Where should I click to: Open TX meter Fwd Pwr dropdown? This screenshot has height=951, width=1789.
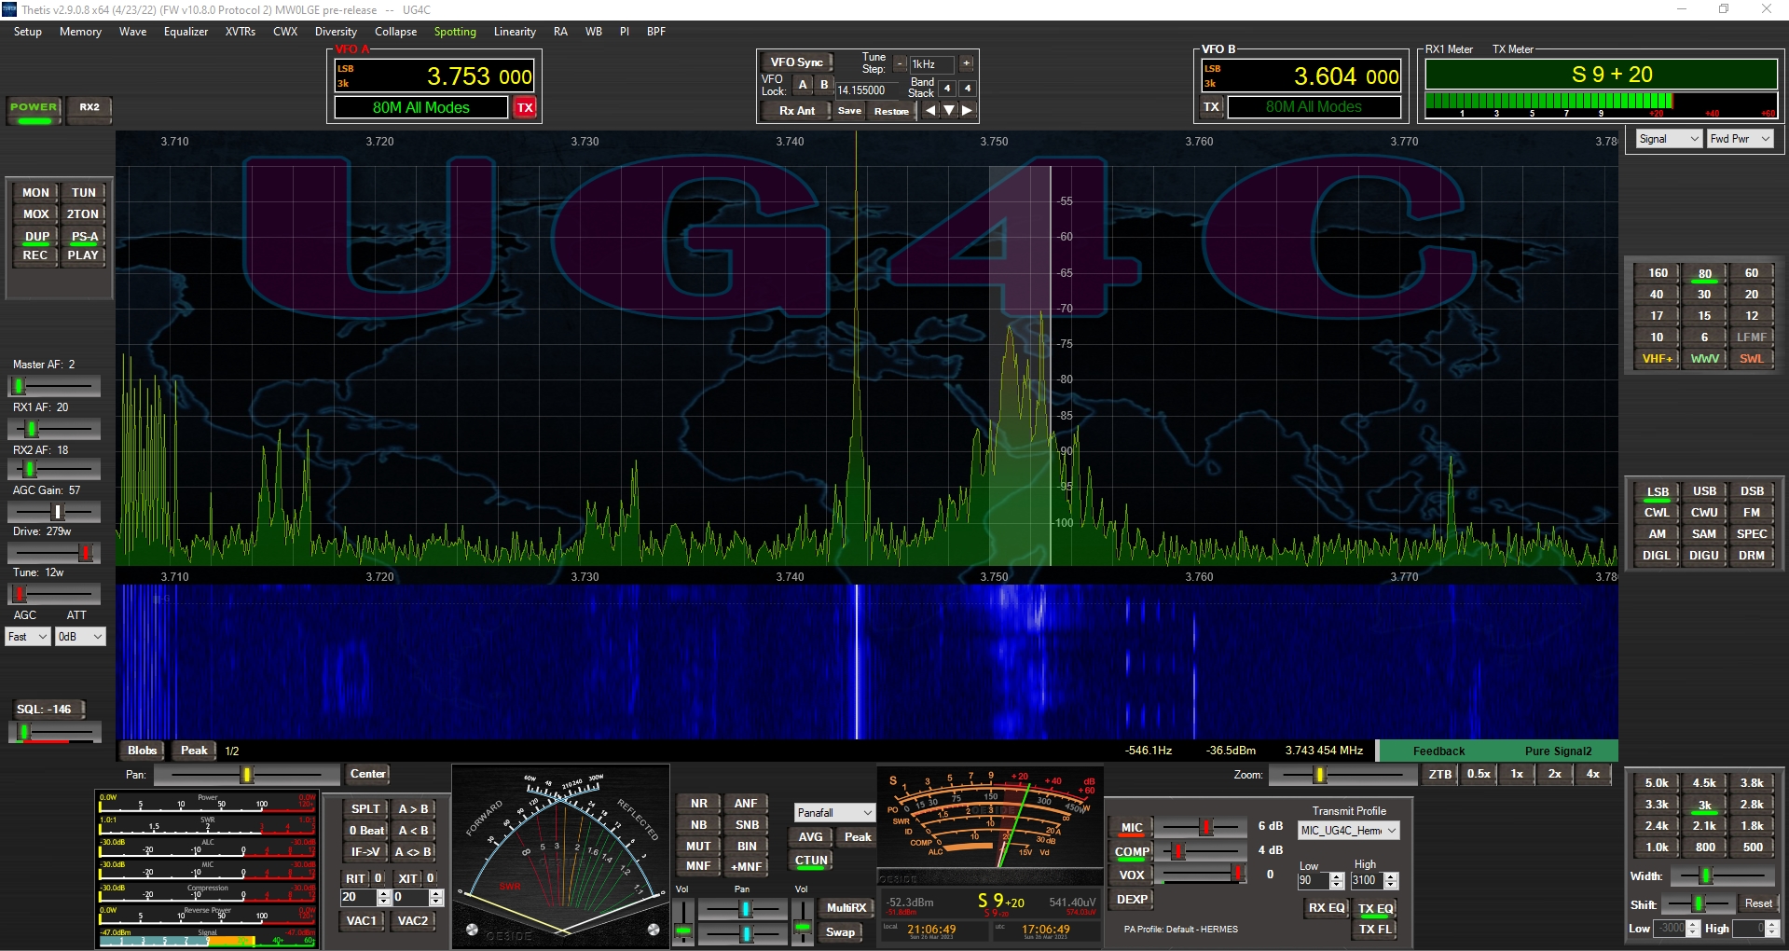(1740, 139)
